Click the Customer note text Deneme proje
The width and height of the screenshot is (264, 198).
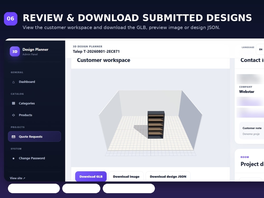pyautogui.click(x=251, y=134)
